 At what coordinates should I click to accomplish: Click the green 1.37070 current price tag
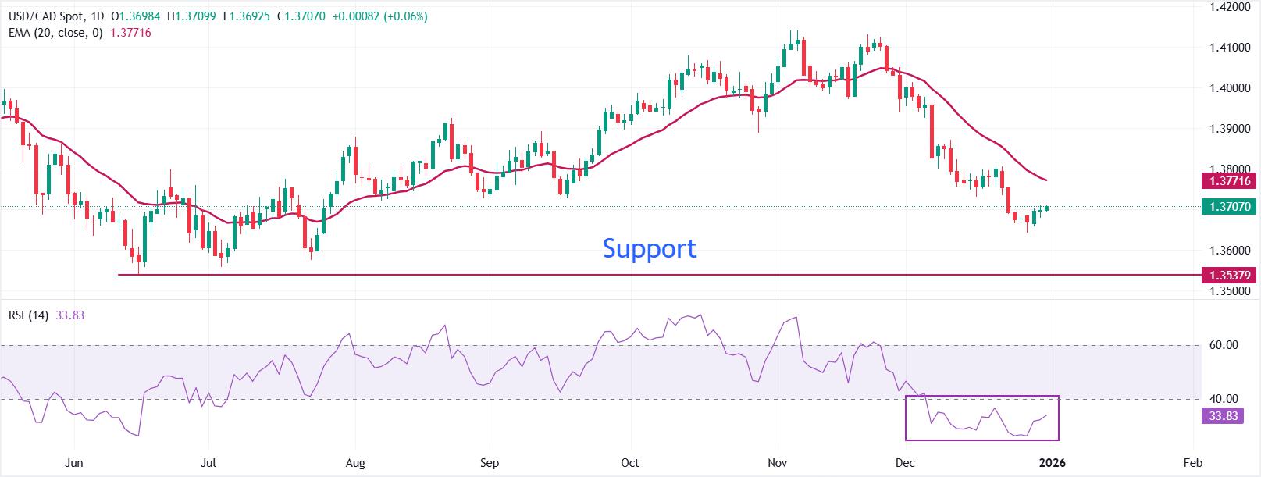click(1230, 207)
